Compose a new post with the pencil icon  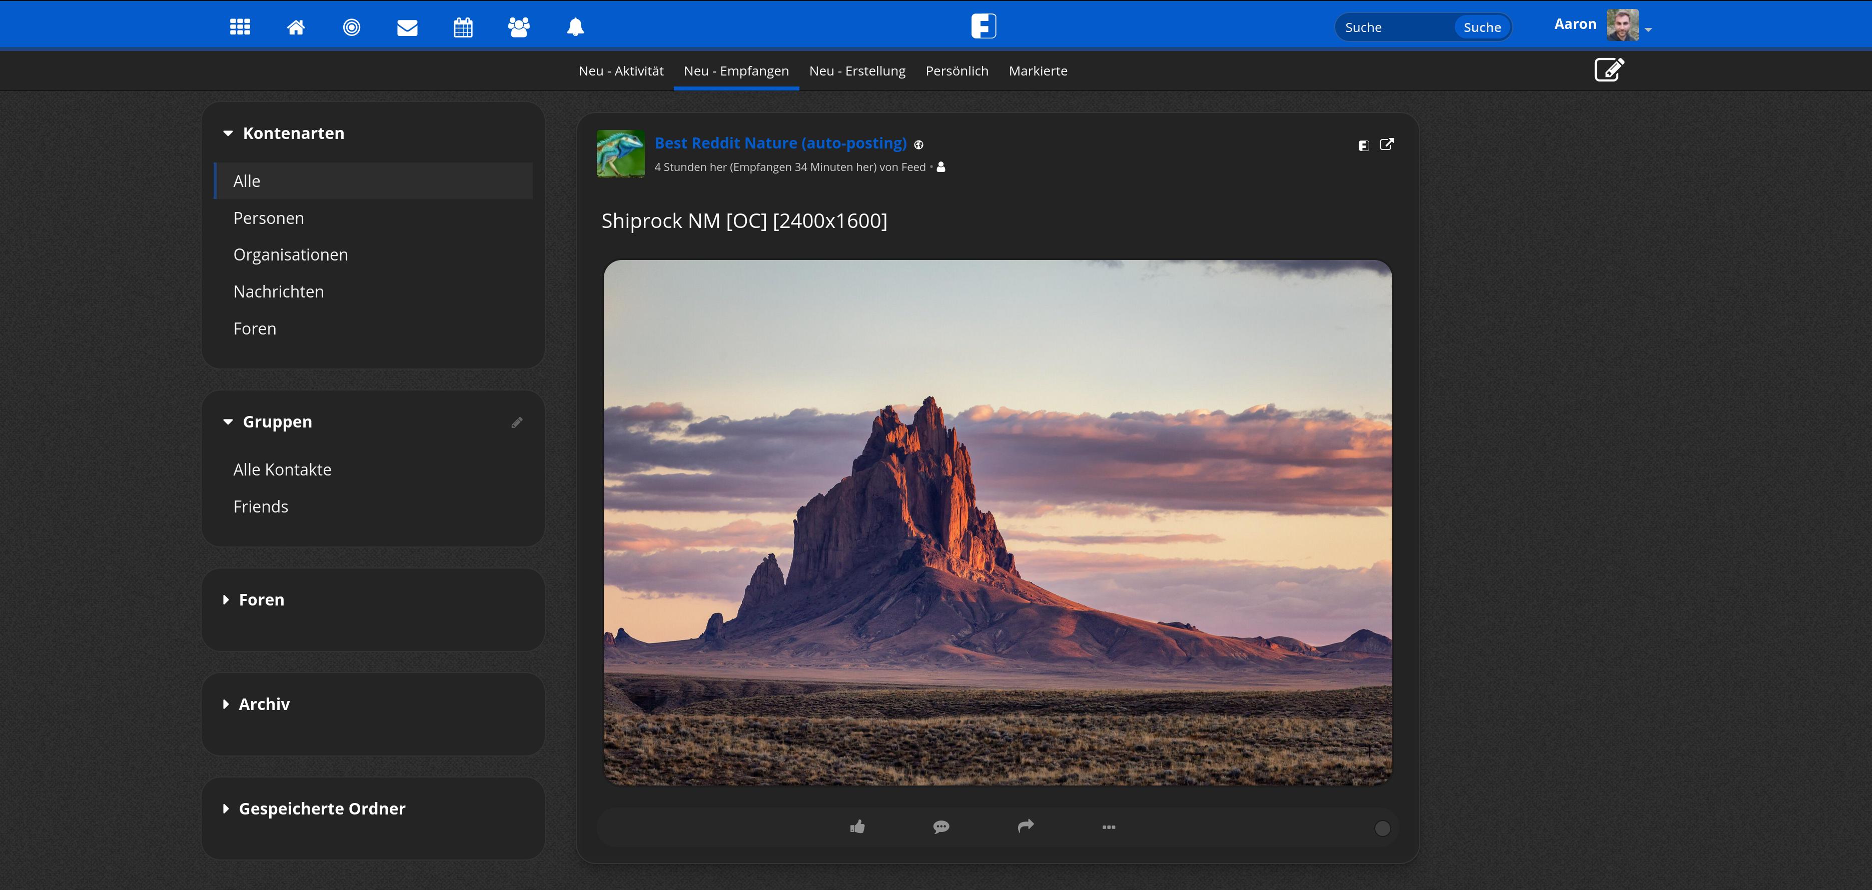(1609, 69)
